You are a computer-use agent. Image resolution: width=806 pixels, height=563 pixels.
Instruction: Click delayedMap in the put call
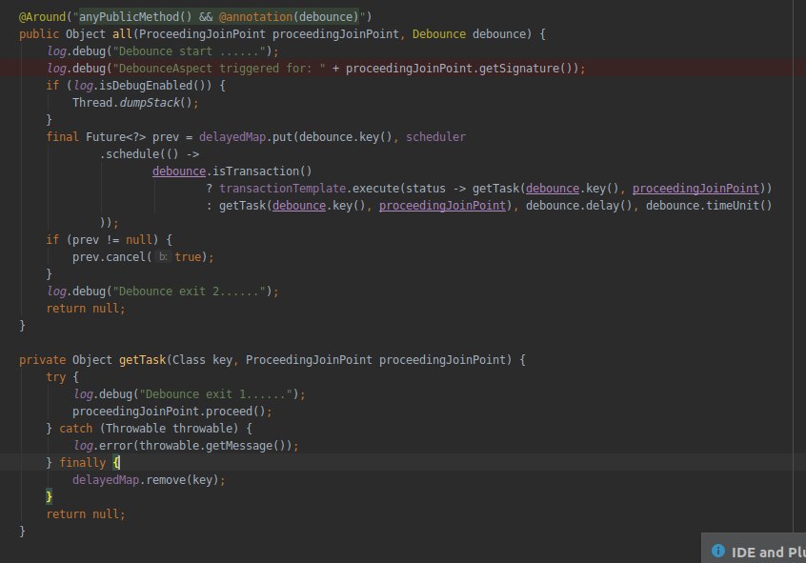point(232,137)
